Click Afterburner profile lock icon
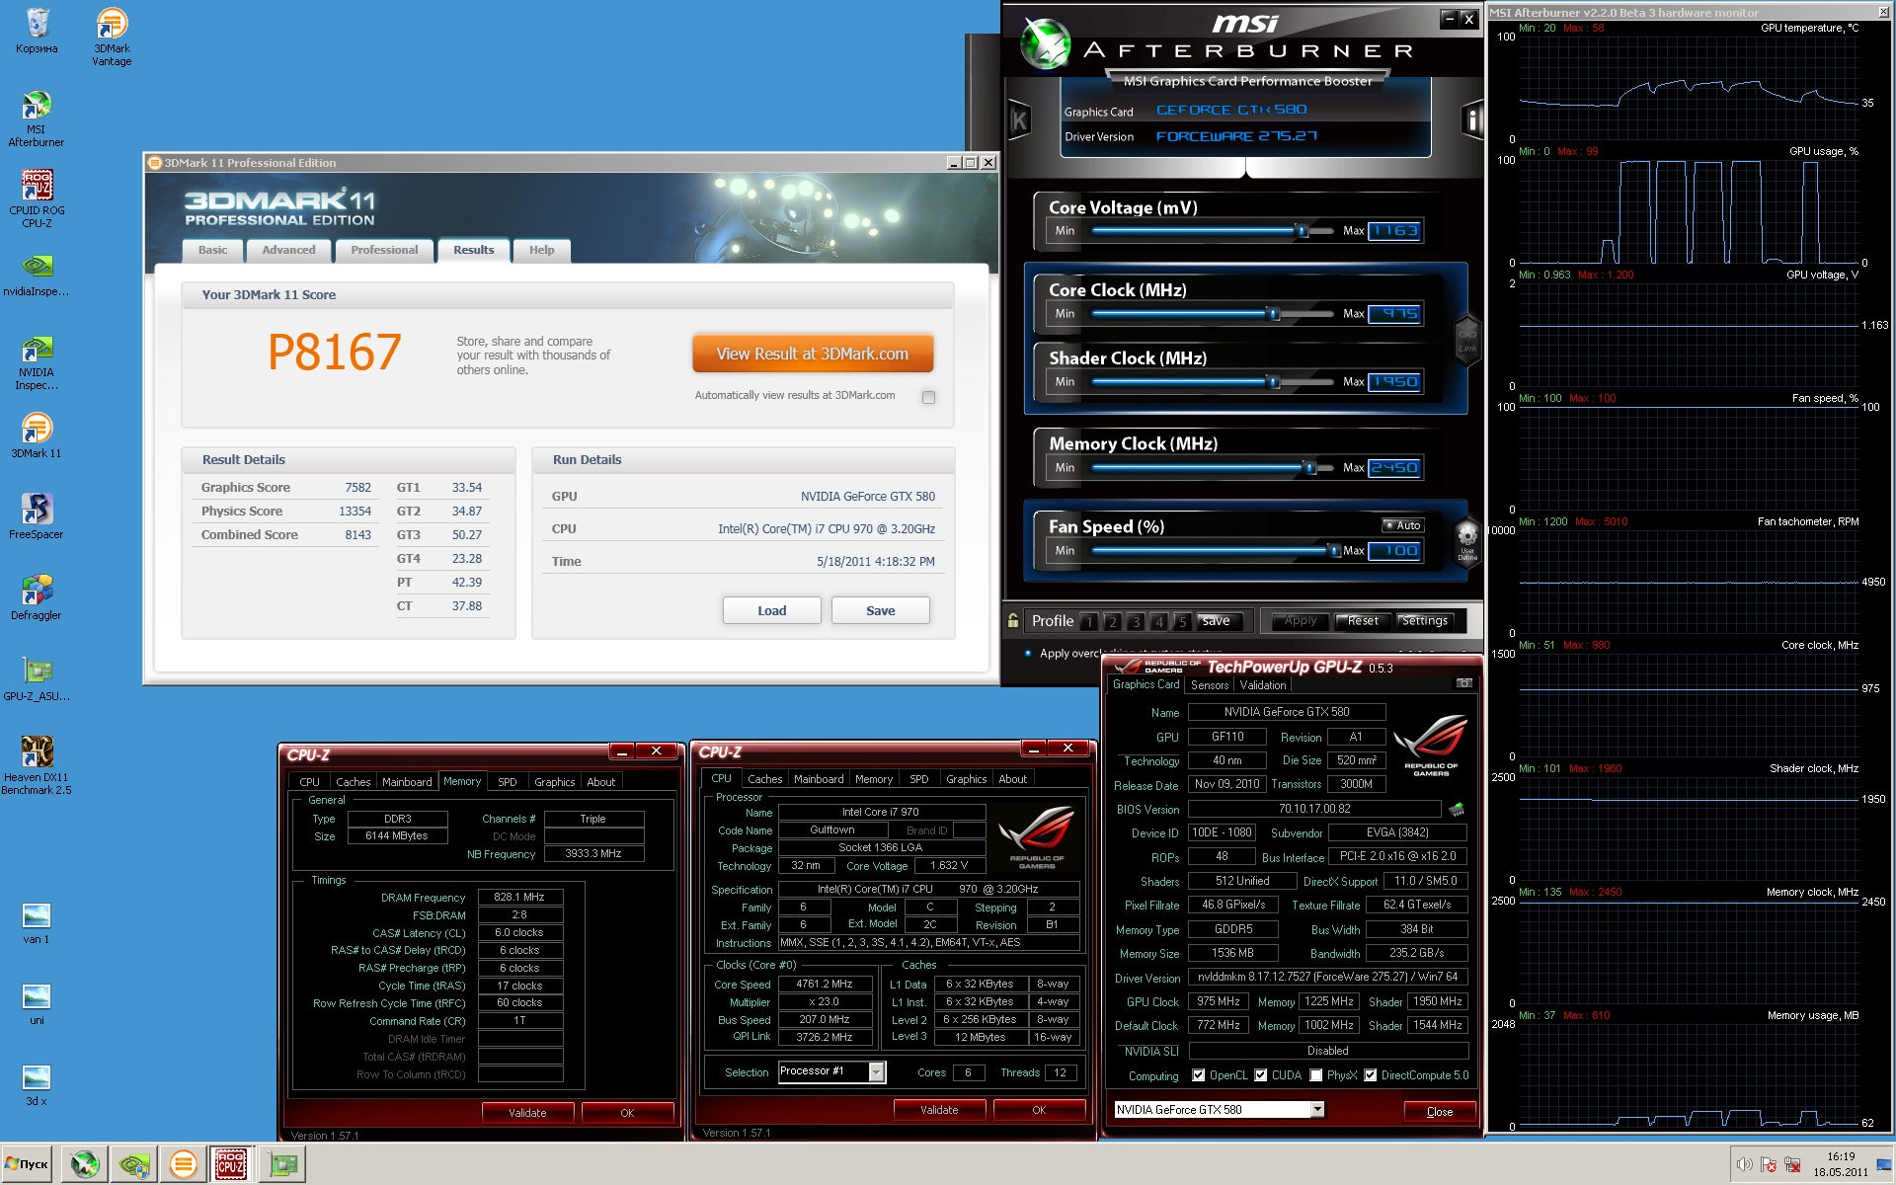Image resolution: width=1896 pixels, height=1185 pixels. 1013,620
